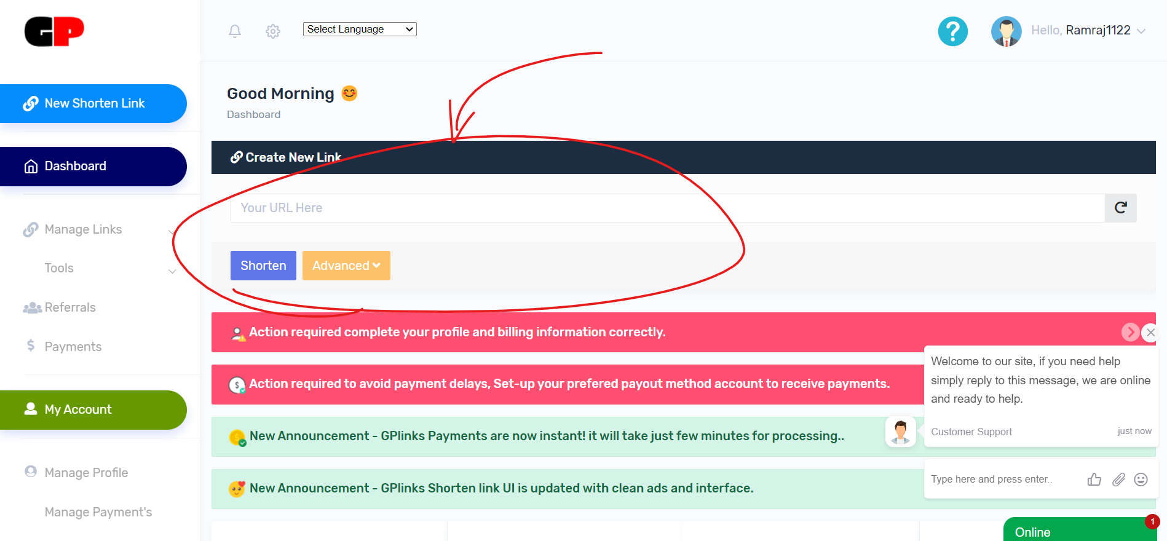The width and height of the screenshot is (1167, 541).
Task: Open Manage Payment's in the sidebar
Action: [98, 512]
